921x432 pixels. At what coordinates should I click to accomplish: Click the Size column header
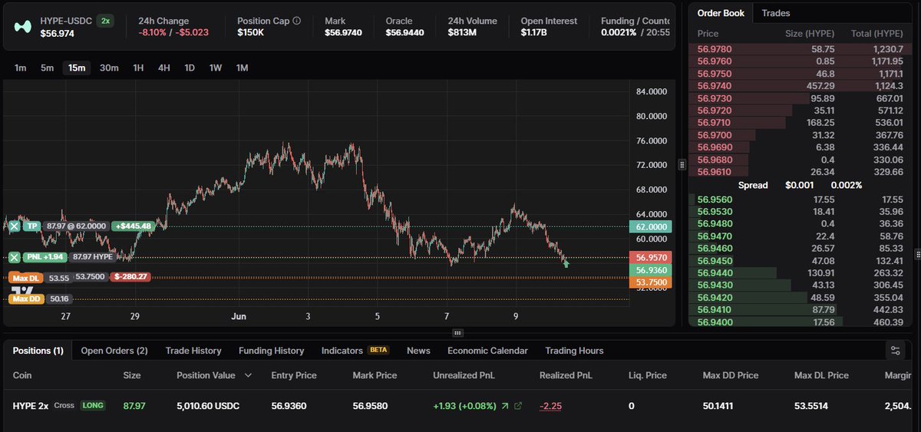(132, 375)
